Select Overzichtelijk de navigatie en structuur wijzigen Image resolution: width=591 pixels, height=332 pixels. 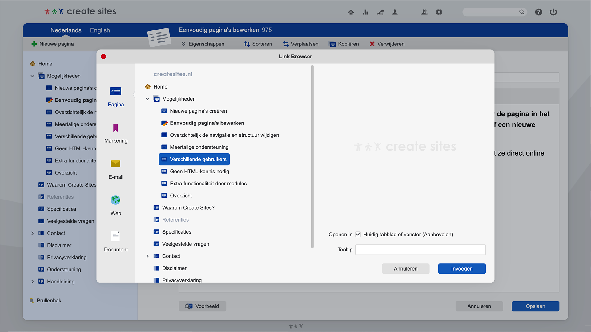pos(220,135)
